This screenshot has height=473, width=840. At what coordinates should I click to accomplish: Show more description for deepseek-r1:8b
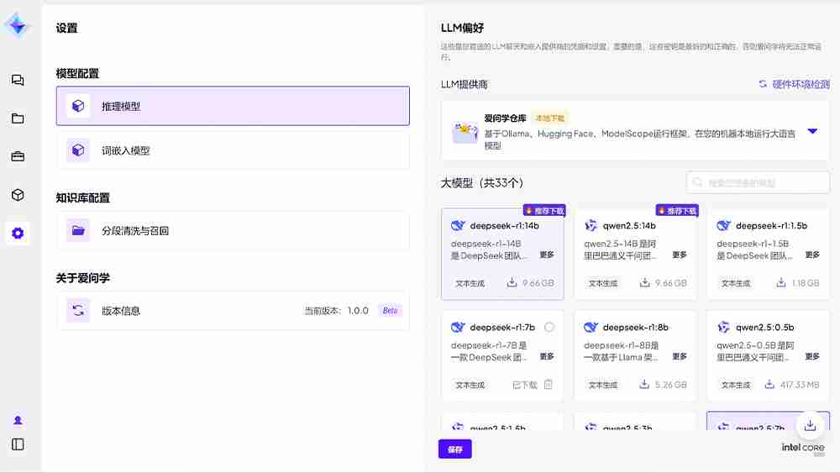(x=680, y=356)
